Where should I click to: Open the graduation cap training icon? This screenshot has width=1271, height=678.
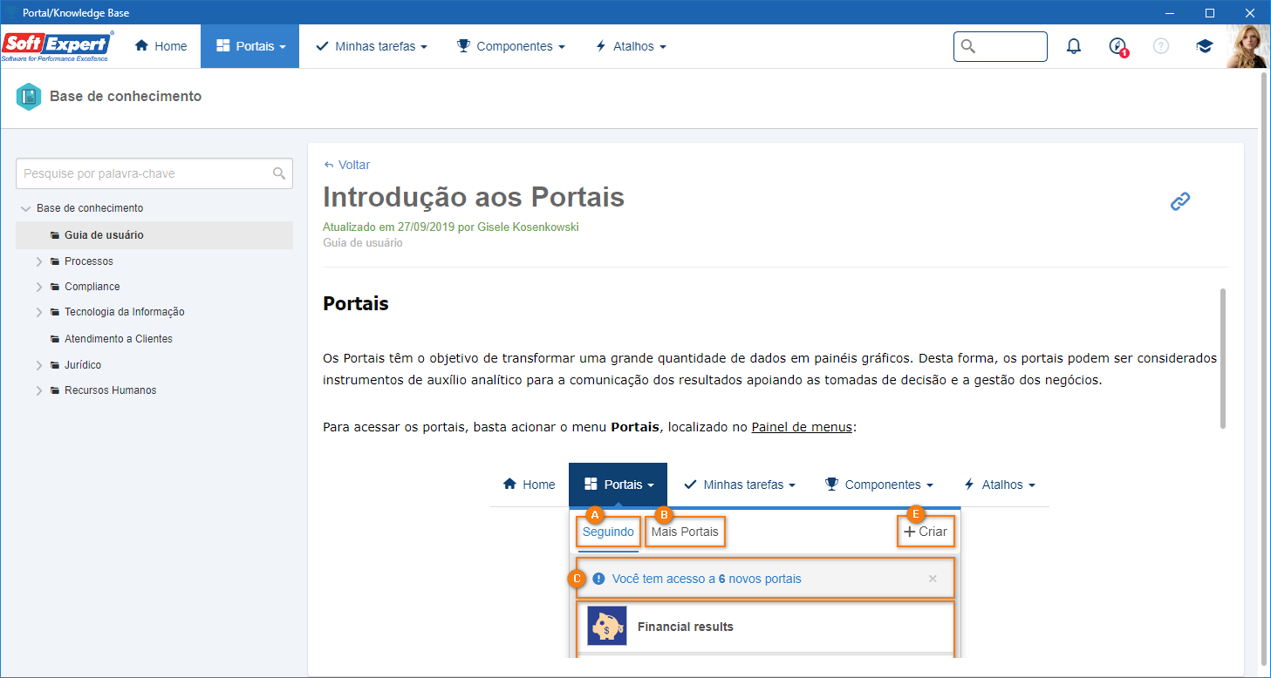click(x=1205, y=46)
